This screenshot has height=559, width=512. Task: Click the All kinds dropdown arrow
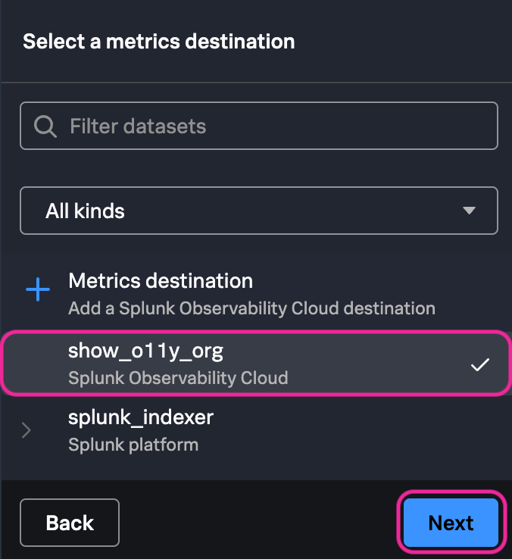point(470,211)
